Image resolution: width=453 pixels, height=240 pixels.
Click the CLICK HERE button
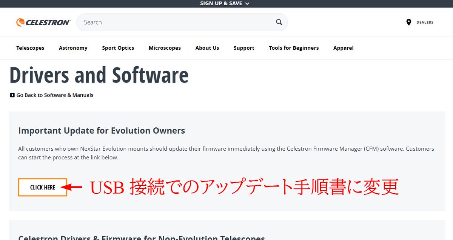tap(43, 187)
